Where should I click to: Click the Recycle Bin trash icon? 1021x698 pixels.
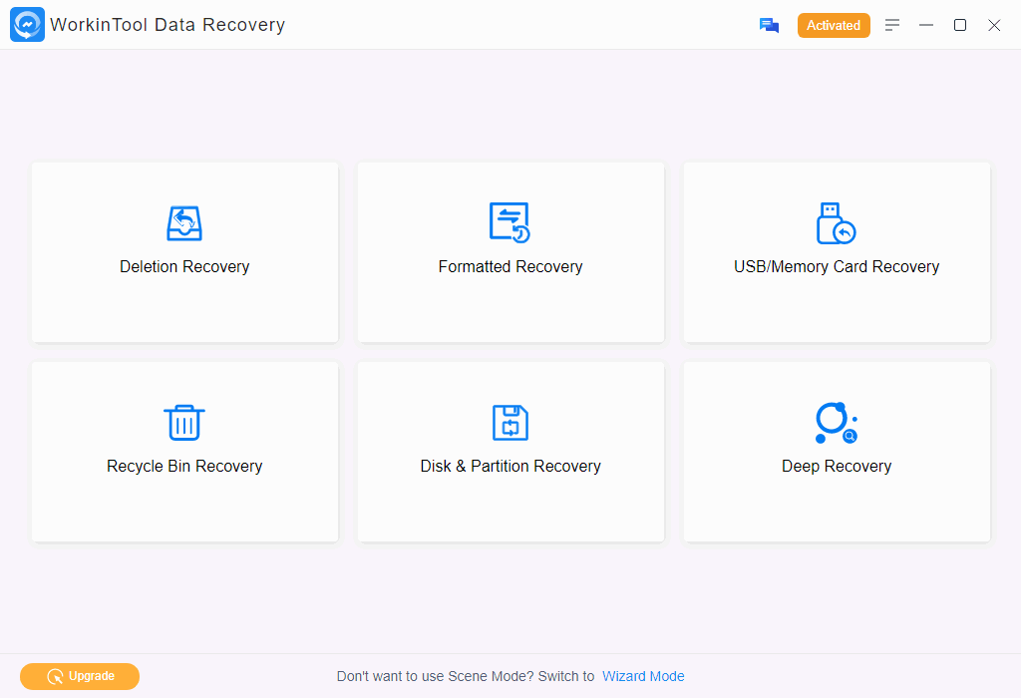click(x=184, y=423)
